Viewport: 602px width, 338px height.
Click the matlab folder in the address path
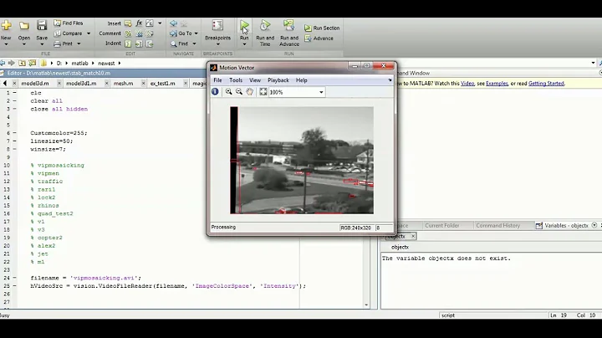click(79, 64)
